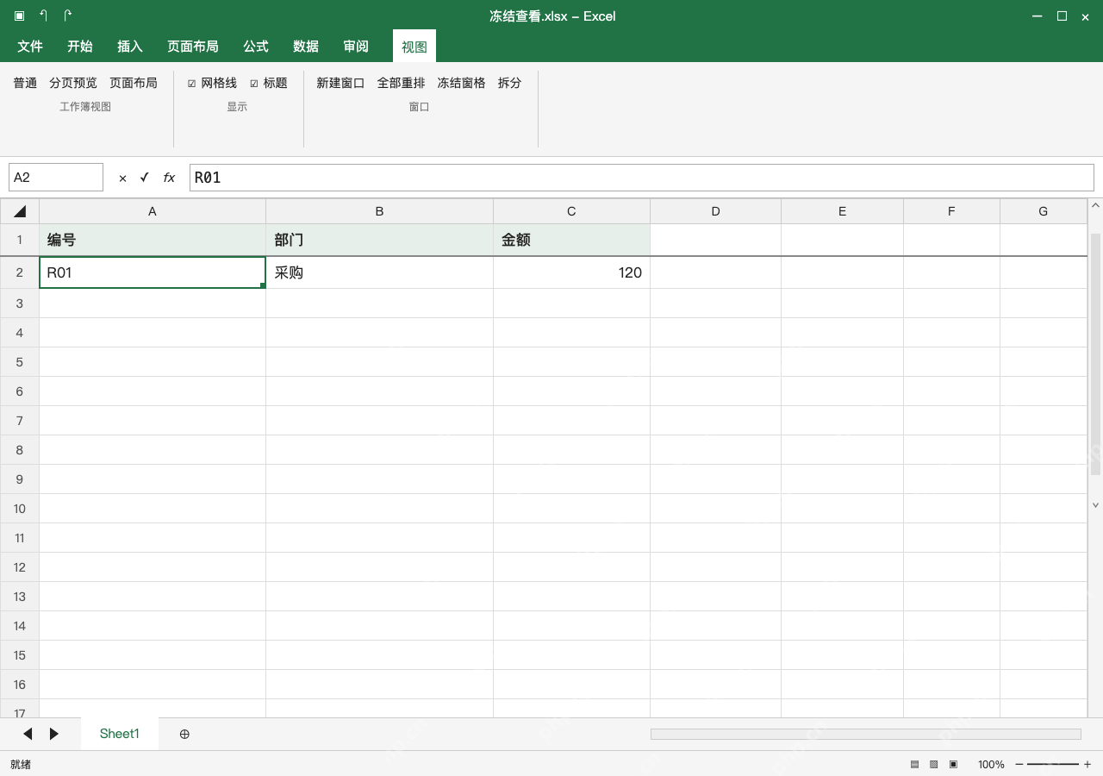Undo the last action
The image size is (1103, 776).
(43, 16)
